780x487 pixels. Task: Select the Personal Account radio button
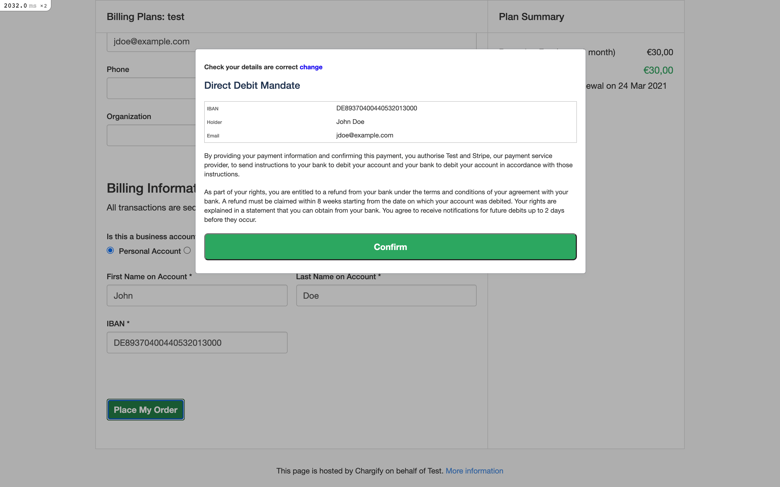click(110, 251)
